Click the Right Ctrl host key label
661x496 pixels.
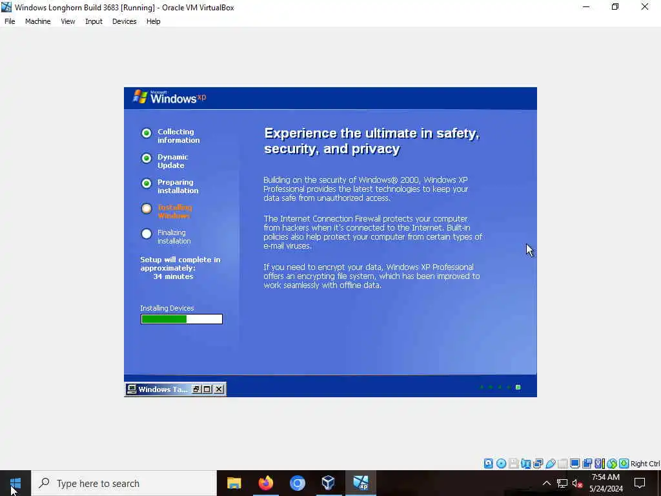[x=645, y=464]
